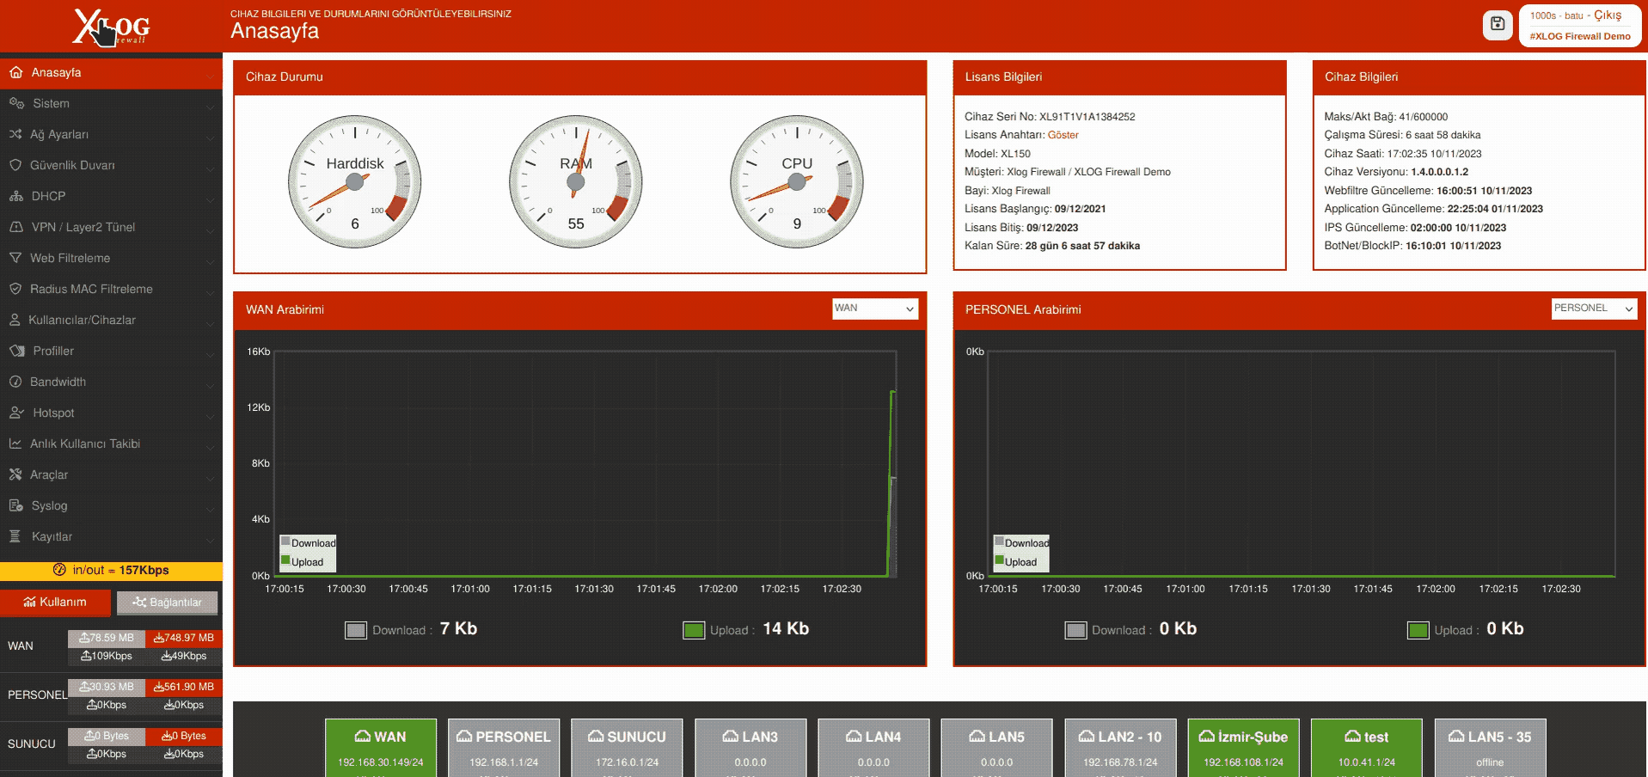The height and width of the screenshot is (777, 1648).
Task: Click the Web Filtreleme funnel icon
Action: 15,258
